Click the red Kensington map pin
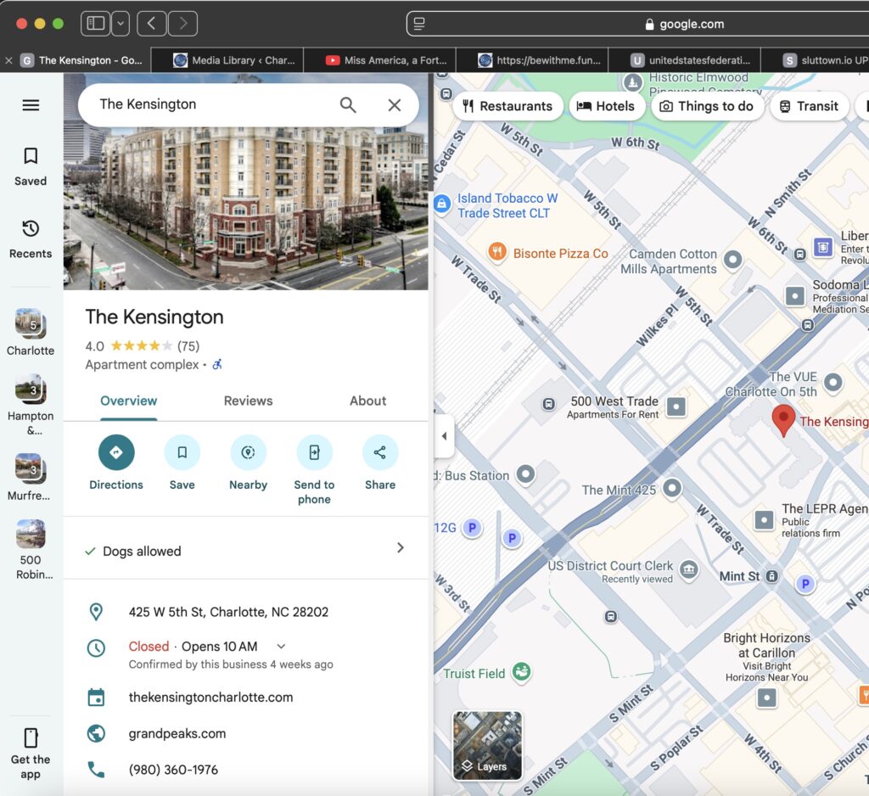The image size is (869, 796). pyautogui.click(x=783, y=420)
